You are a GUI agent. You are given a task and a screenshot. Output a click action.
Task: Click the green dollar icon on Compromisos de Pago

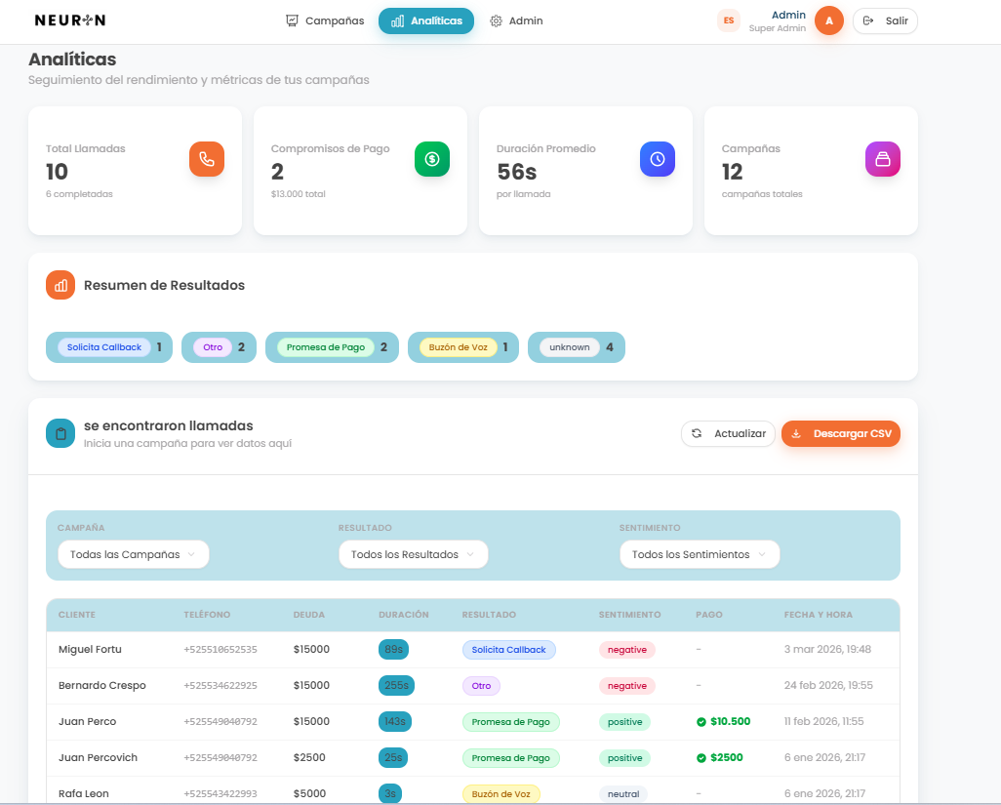431,159
